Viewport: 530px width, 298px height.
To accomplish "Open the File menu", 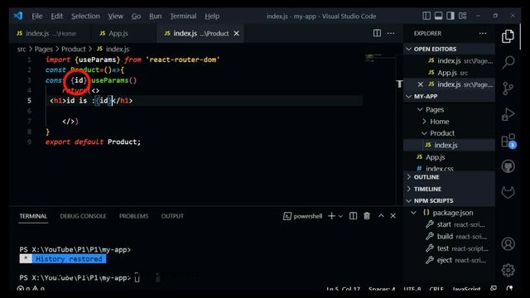I will pyautogui.click(x=37, y=16).
